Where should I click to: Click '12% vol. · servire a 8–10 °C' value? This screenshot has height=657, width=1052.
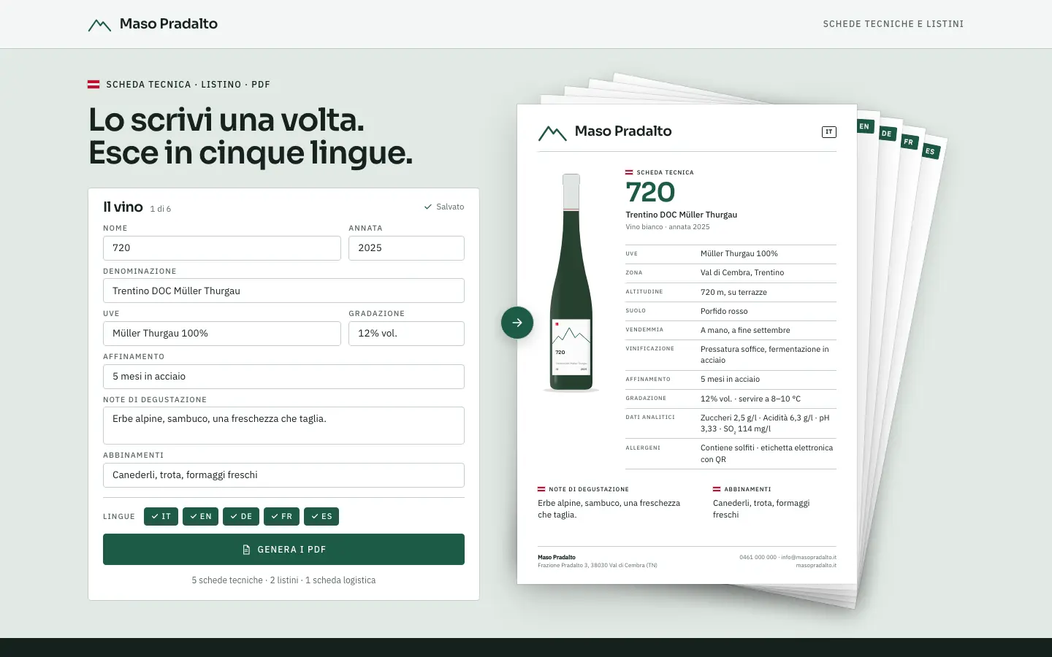750,399
